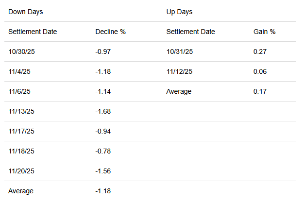Select the 11/18/25 date cell

coord(21,151)
